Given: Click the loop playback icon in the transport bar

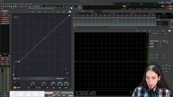Looking at the screenshot, I should coord(9,6).
